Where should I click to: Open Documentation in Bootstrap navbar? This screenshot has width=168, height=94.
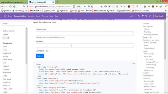tap(20, 16)
